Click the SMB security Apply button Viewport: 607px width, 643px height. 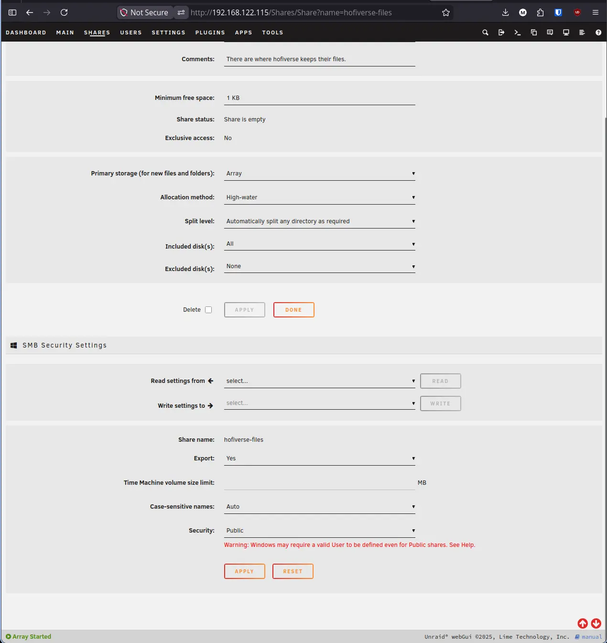click(244, 571)
